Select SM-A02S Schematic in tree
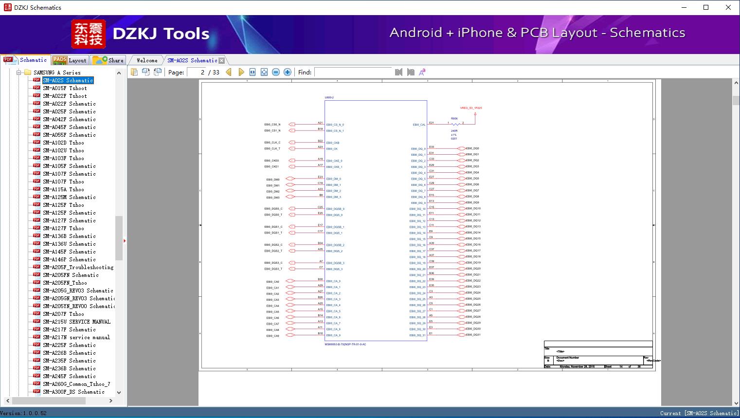The height and width of the screenshot is (418, 740). click(68, 80)
